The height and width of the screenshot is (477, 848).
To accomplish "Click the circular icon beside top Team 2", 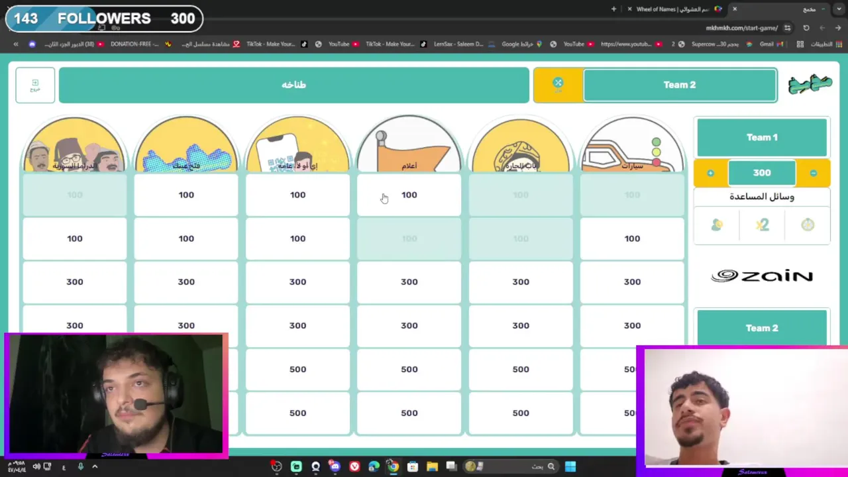I will click(558, 83).
